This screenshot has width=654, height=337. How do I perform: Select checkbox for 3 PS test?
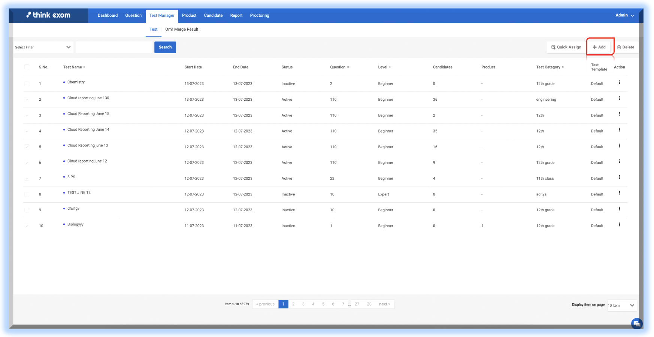(27, 179)
